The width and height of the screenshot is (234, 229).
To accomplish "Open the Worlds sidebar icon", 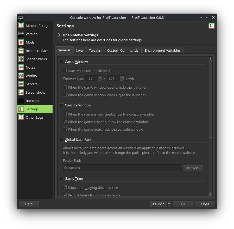I will 21,75.
